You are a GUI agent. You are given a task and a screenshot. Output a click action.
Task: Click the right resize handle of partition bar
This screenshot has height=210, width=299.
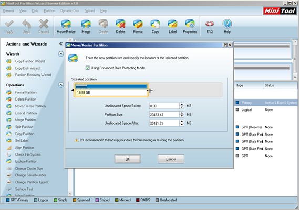tap(150, 91)
